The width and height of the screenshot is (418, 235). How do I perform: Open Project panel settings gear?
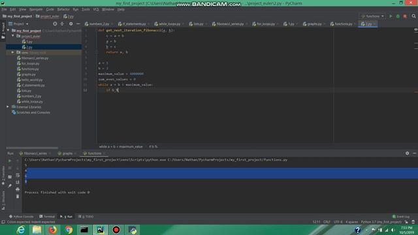pyautogui.click(x=71, y=23)
